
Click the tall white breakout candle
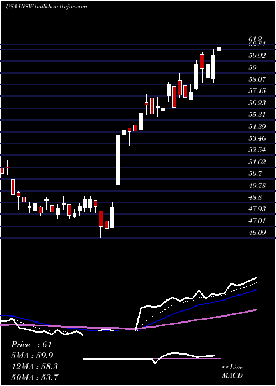[118, 160]
